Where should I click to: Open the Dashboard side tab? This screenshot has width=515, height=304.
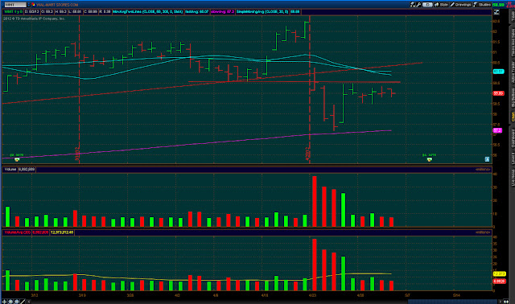tap(513, 138)
